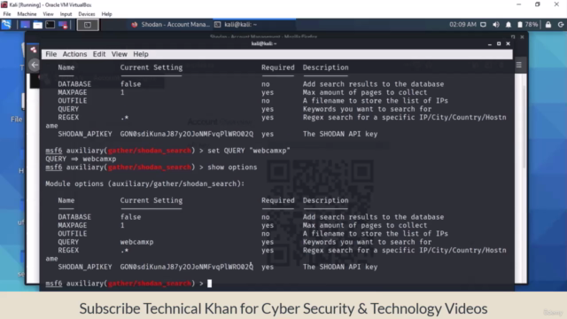567x319 pixels.
Task: Click 'Current Setting' header in upper table
Action: 151,67
